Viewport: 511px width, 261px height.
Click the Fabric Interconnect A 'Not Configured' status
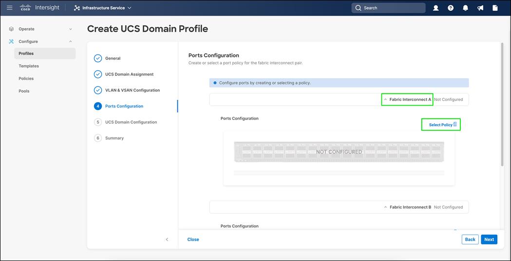click(449, 99)
